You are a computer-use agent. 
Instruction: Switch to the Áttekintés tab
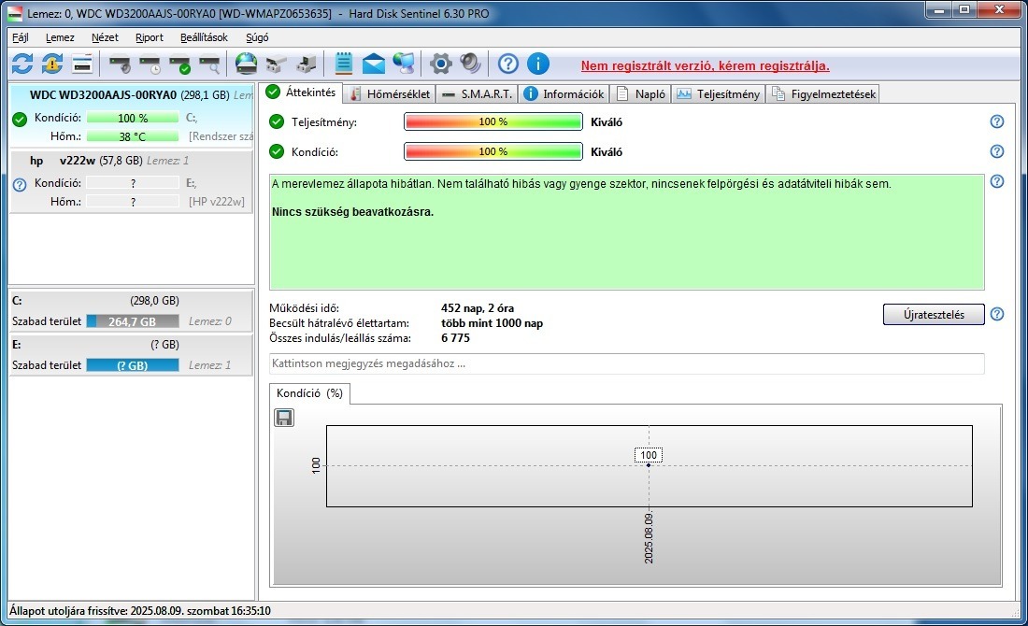[x=301, y=92]
